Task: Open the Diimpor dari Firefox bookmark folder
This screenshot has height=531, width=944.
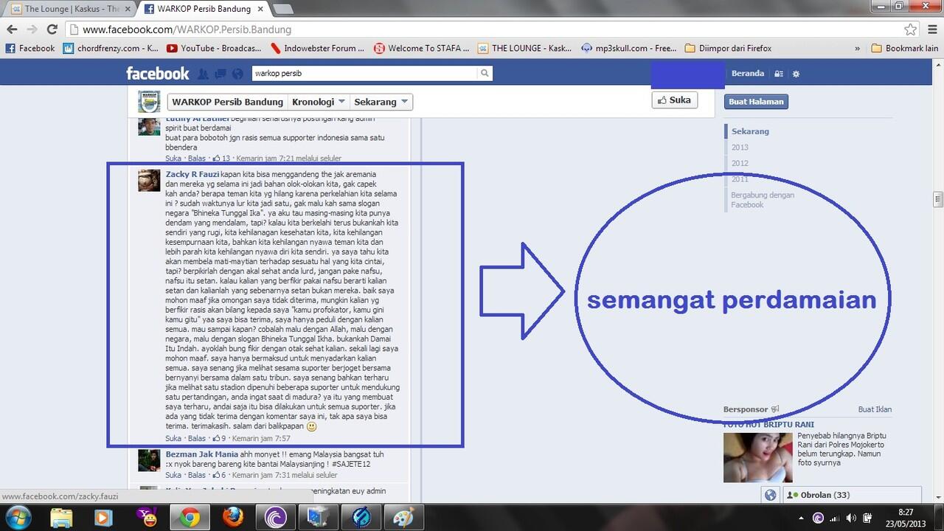Action: tap(728, 48)
